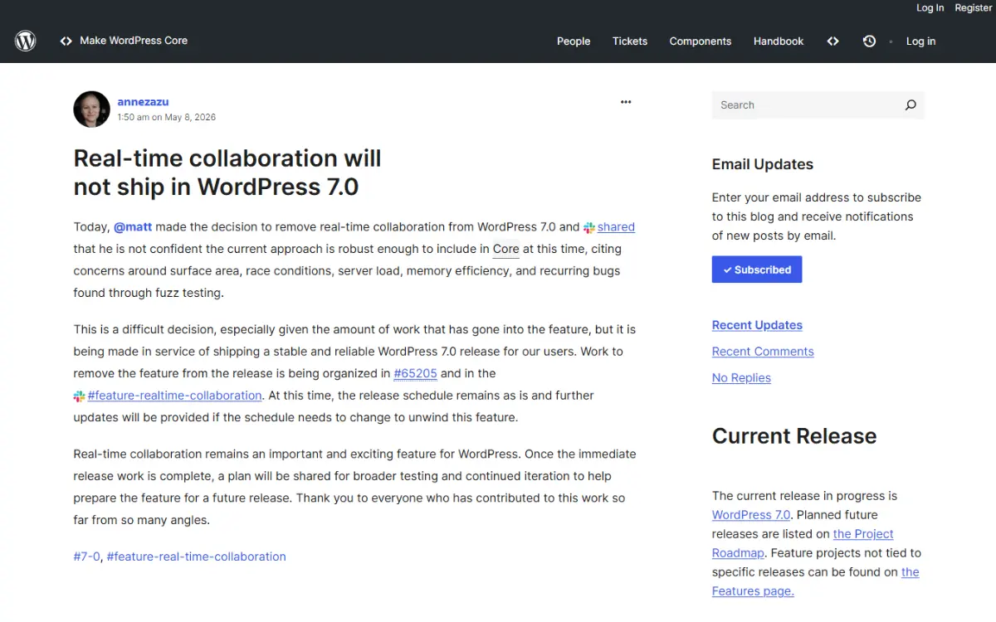Click the Current Release heading
The width and height of the screenshot is (996, 622).
[x=794, y=436]
